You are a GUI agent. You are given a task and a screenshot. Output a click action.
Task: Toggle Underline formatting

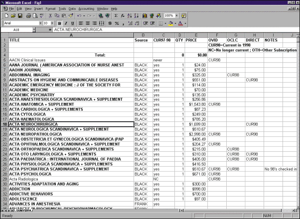tap(72, 23)
